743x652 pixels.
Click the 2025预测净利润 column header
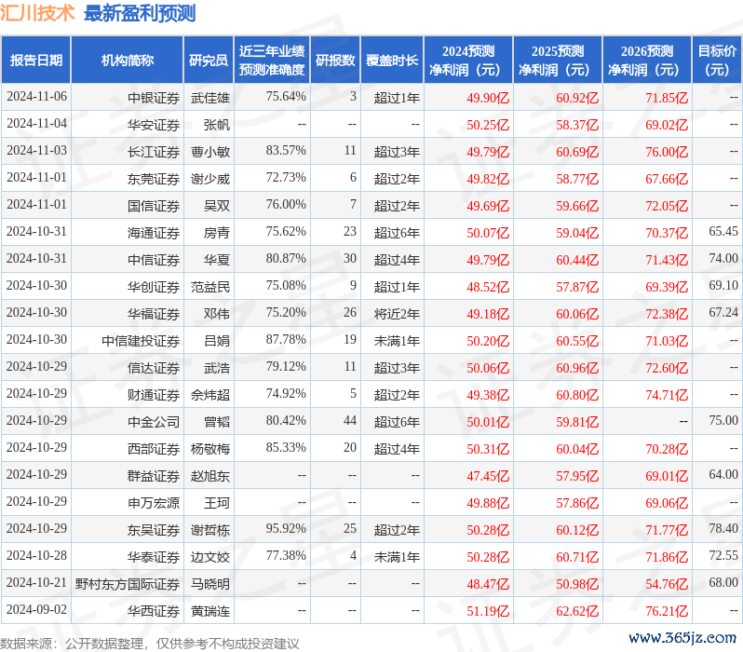pyautogui.click(x=558, y=61)
